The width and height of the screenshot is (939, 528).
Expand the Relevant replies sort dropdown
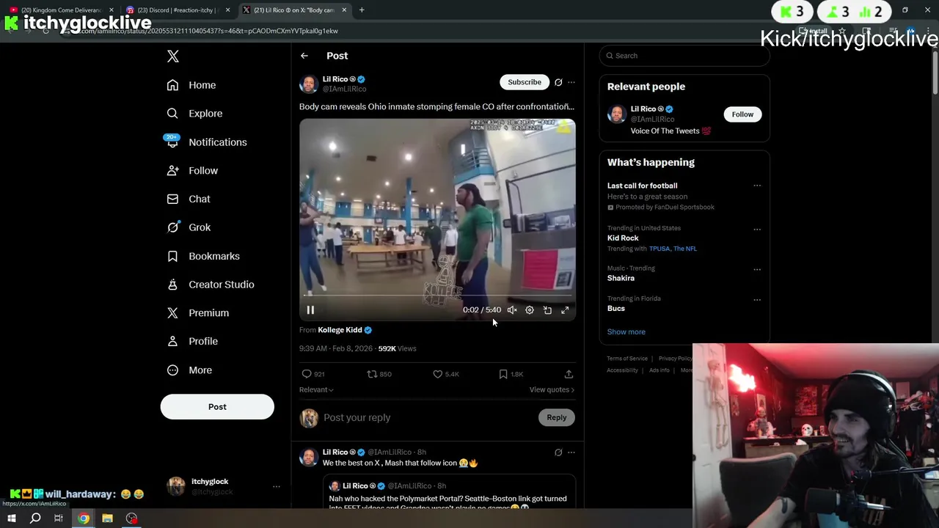pyautogui.click(x=316, y=390)
